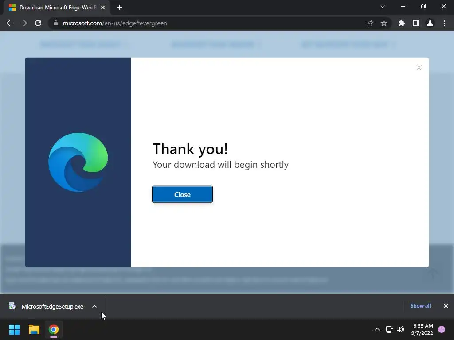Select the Download Microsoft Edge tab
454x340 pixels.
57,8
